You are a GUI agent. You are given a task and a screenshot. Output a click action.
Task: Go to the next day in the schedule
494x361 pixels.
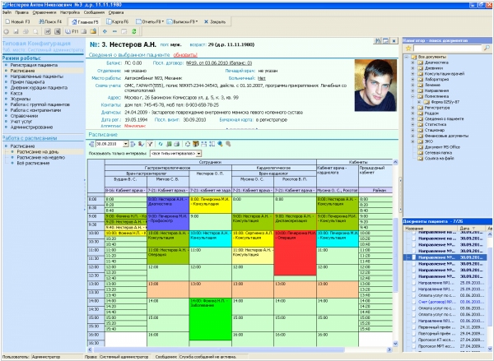pyautogui.click(x=133, y=144)
